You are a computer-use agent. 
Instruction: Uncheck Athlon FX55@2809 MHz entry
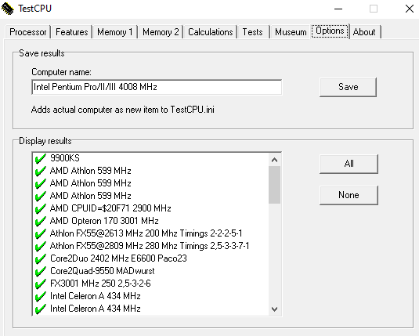pos(41,246)
